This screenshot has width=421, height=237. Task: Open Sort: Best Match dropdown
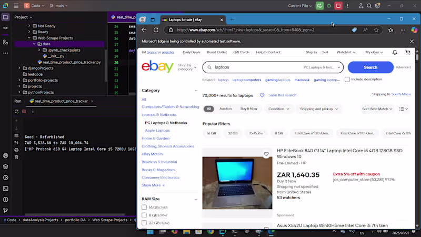click(x=377, y=109)
